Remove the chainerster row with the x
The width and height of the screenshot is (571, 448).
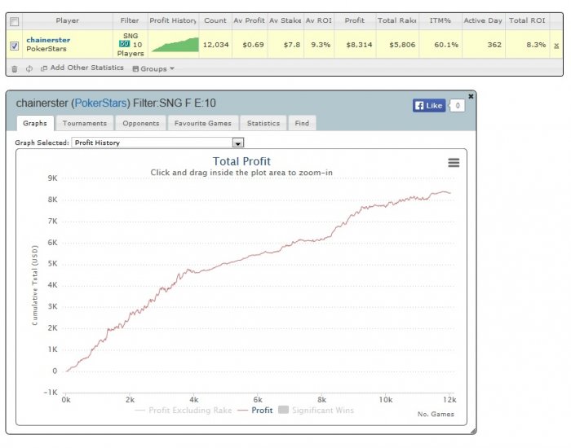[x=556, y=46]
